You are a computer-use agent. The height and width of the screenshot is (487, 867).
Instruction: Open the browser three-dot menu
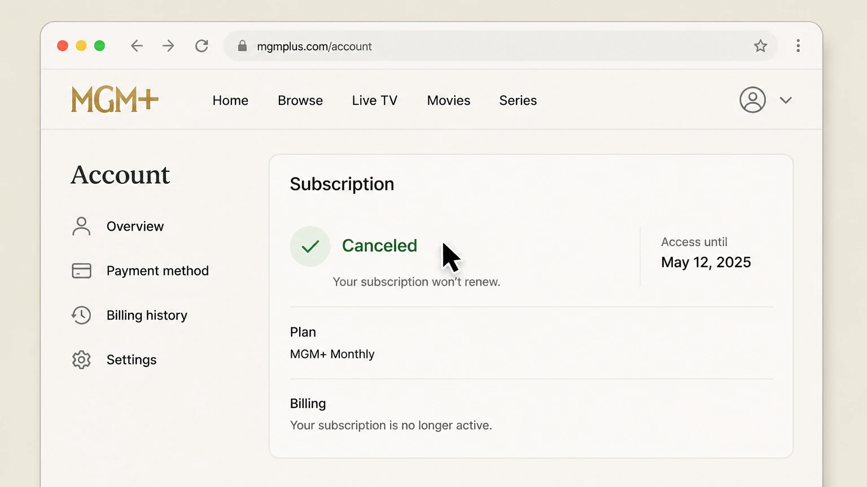pos(798,46)
